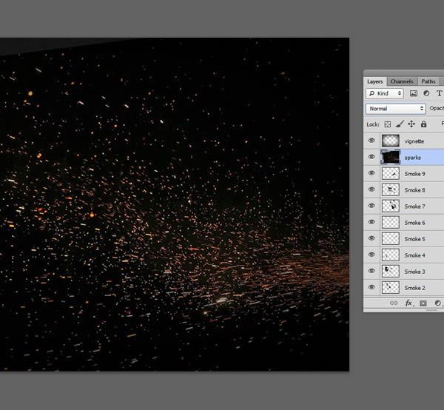Click the lock all padlock icon

tap(423, 124)
